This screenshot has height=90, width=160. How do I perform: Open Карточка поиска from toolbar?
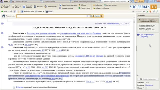[x=16, y=7]
